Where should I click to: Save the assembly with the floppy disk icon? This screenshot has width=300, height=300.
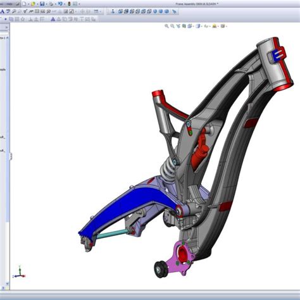[42, 4]
